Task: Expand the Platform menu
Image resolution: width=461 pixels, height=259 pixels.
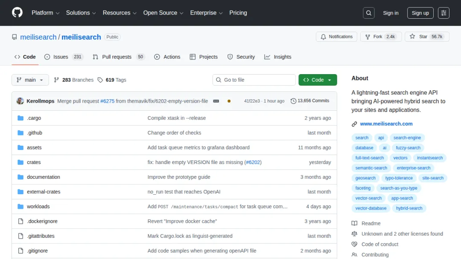Action: click(x=46, y=13)
